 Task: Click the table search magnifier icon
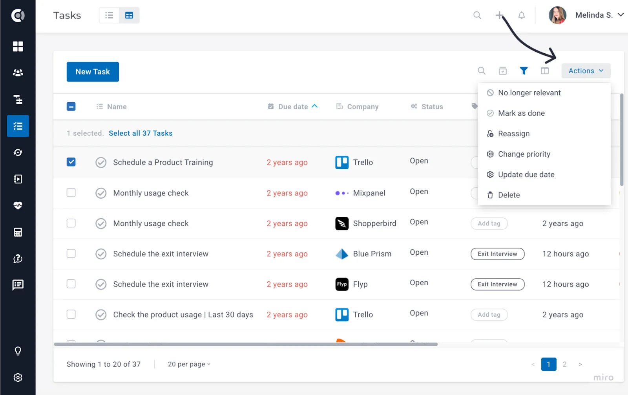tap(482, 71)
